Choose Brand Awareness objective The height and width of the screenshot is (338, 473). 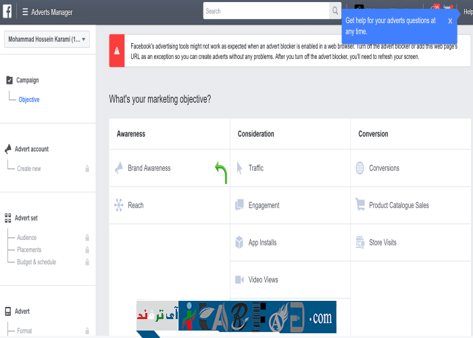(x=170, y=168)
